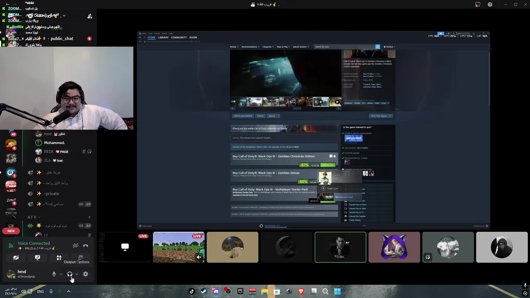530x298 pixels.
Task: Collapse the AFK category
Action: (x=34, y=217)
